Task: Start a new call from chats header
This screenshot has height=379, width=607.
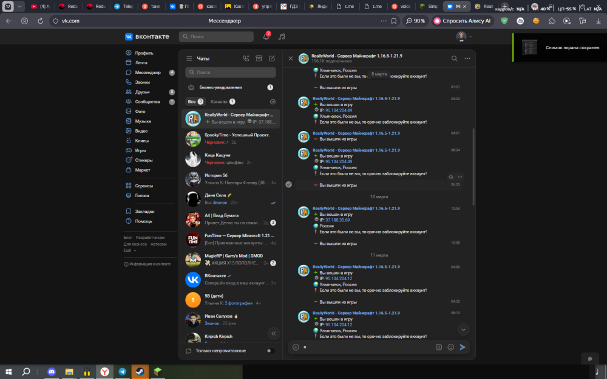Action: [x=246, y=58]
